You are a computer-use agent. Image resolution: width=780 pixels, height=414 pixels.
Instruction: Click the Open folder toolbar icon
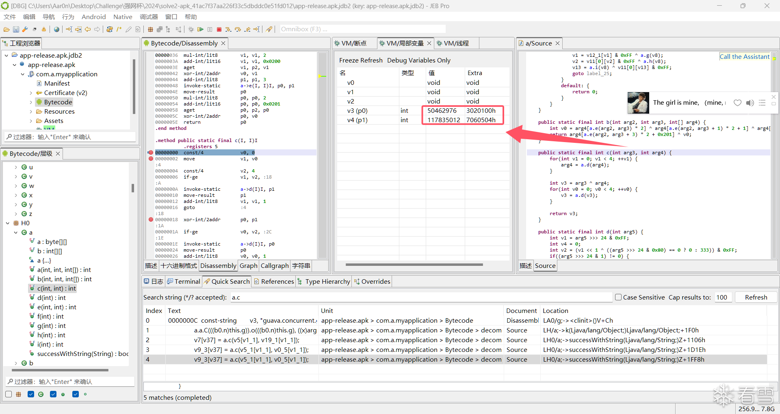point(6,29)
